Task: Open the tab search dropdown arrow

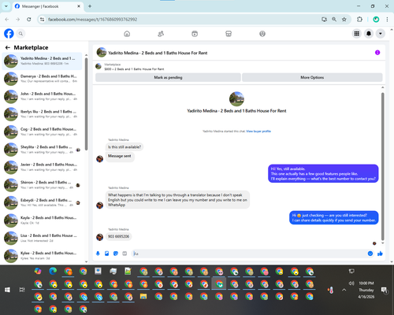Action: point(6,6)
